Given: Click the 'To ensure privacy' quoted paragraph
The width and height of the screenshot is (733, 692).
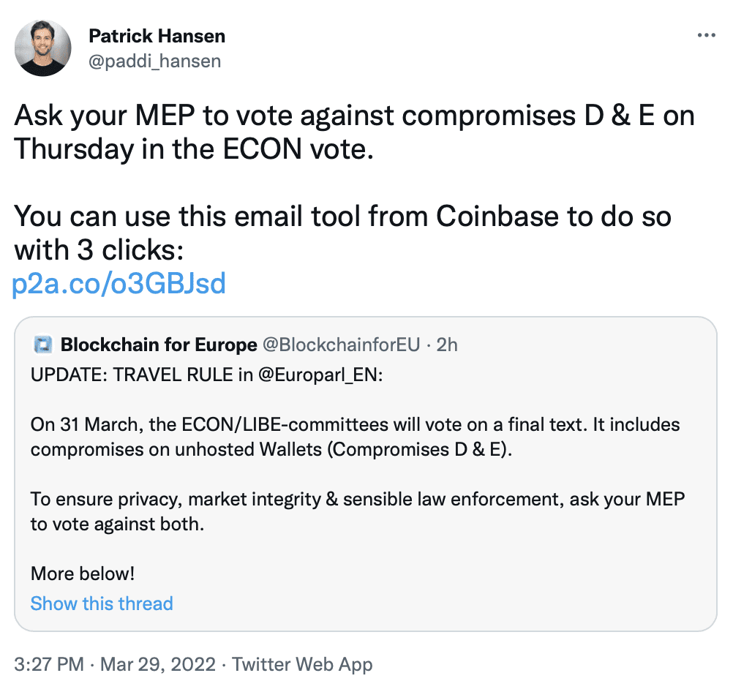Looking at the screenshot, I should click(x=358, y=512).
